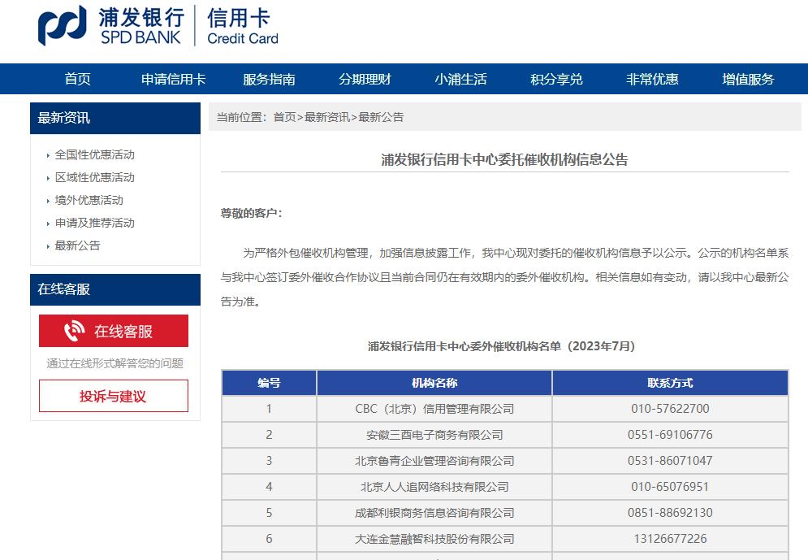Screen dimensions: 808x560
Task: Click the arrow bullet beside 全国性优惠活动
Action: tap(48, 155)
